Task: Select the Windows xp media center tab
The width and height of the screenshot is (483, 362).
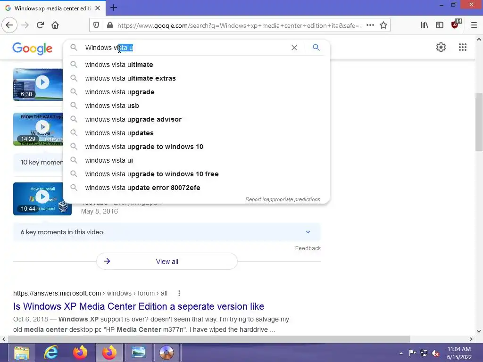Action: [53, 8]
